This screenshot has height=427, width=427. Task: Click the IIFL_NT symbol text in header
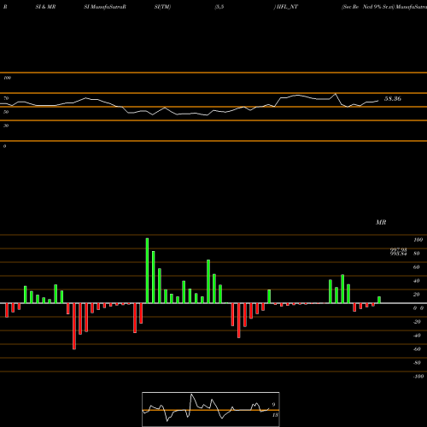[x=286, y=7]
